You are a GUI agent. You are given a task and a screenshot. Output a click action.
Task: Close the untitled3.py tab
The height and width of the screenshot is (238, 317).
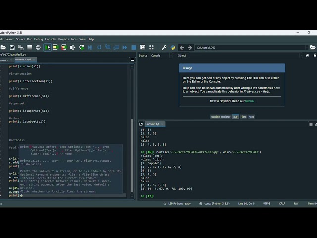click(34, 59)
